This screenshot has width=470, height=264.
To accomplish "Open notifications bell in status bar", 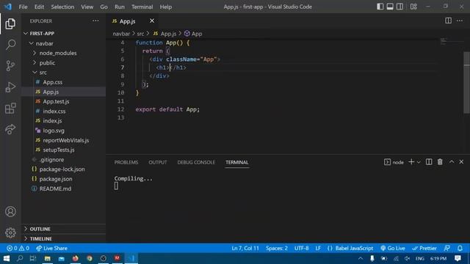I will point(460,248).
